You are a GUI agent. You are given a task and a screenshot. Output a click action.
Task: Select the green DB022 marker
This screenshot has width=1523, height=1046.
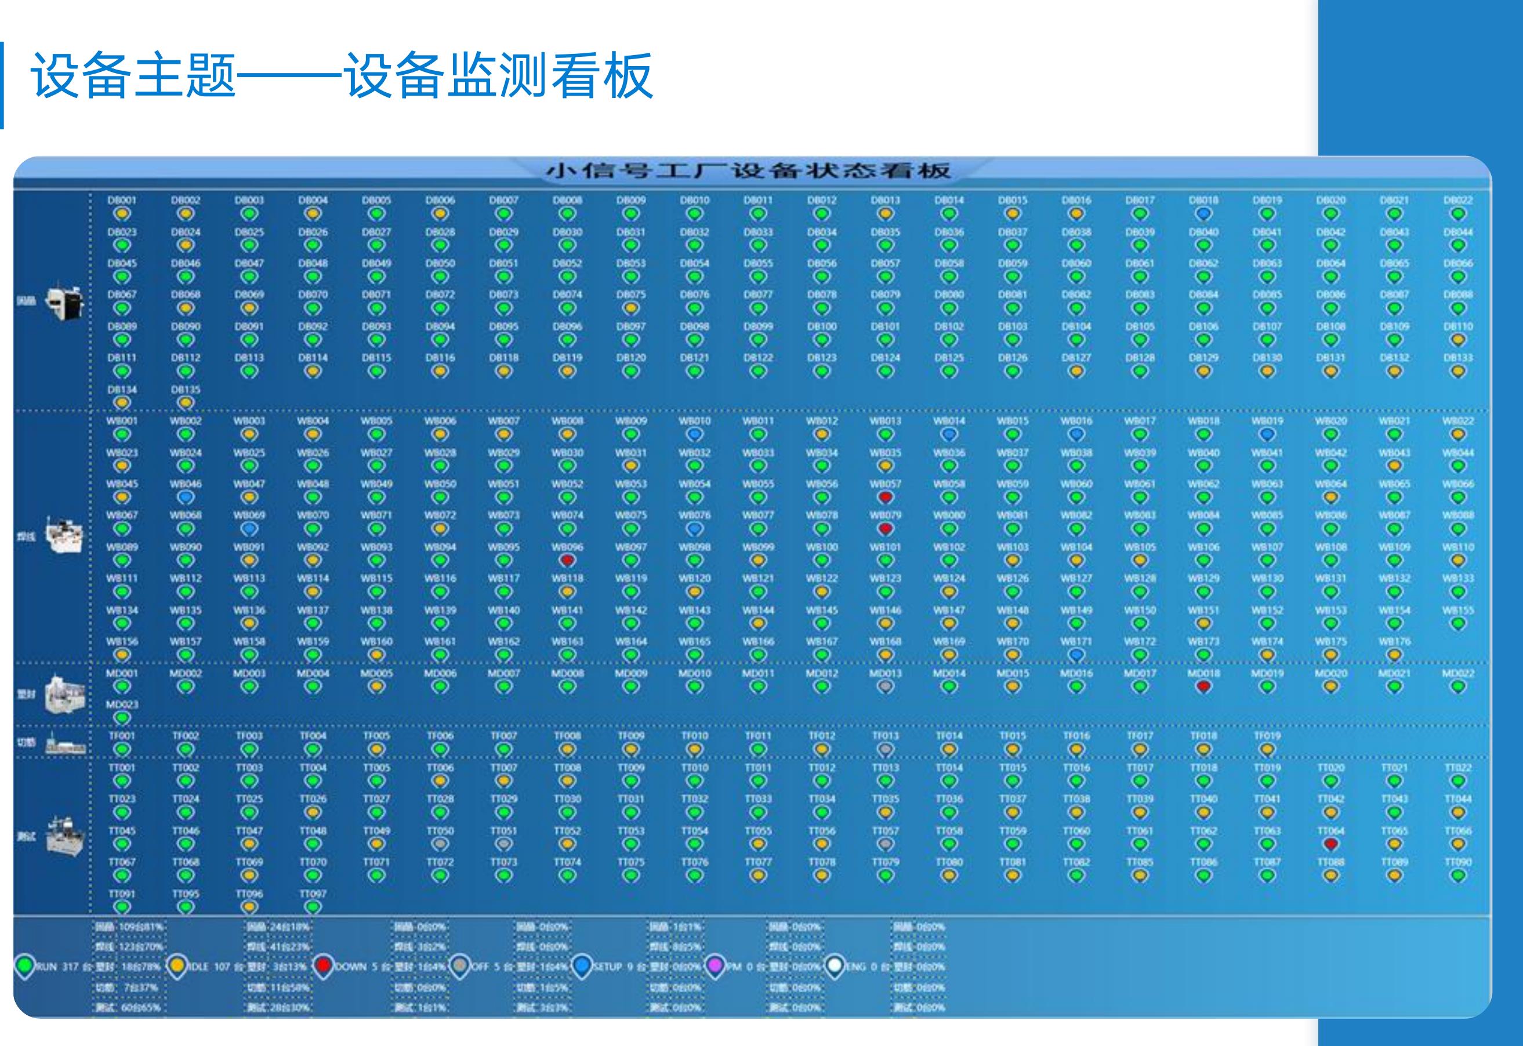1457,213
